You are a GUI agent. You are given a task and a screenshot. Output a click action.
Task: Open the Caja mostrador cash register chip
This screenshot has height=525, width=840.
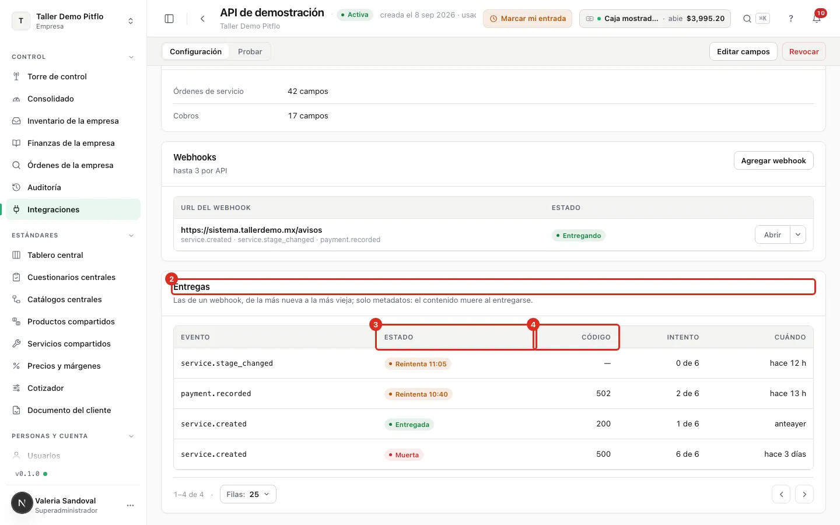tap(655, 19)
